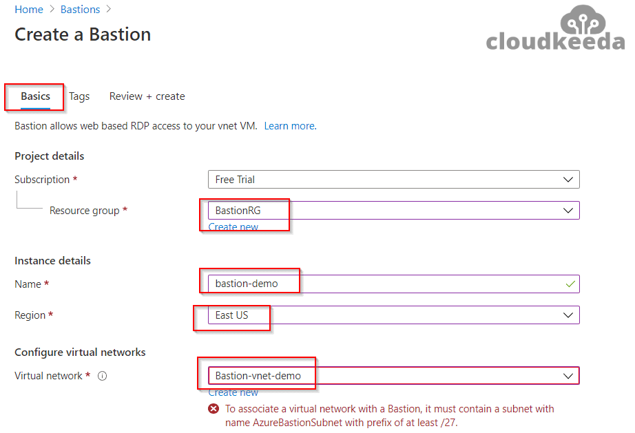Navigate to Home in breadcrumb

pyautogui.click(x=29, y=10)
